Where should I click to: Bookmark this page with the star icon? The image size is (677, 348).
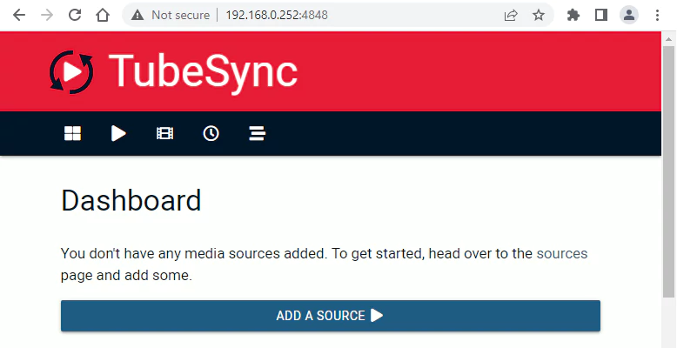click(x=538, y=15)
